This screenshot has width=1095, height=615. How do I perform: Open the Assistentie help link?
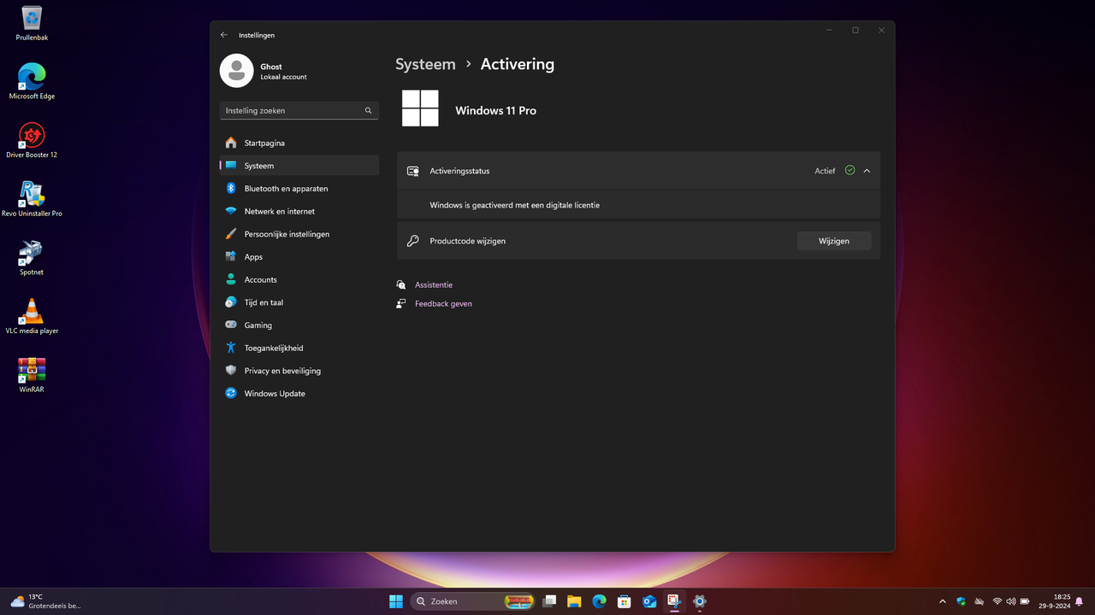434,284
